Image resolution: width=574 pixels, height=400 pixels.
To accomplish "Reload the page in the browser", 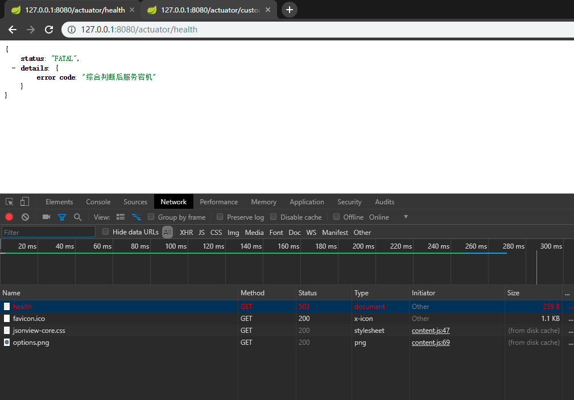I will (x=49, y=30).
